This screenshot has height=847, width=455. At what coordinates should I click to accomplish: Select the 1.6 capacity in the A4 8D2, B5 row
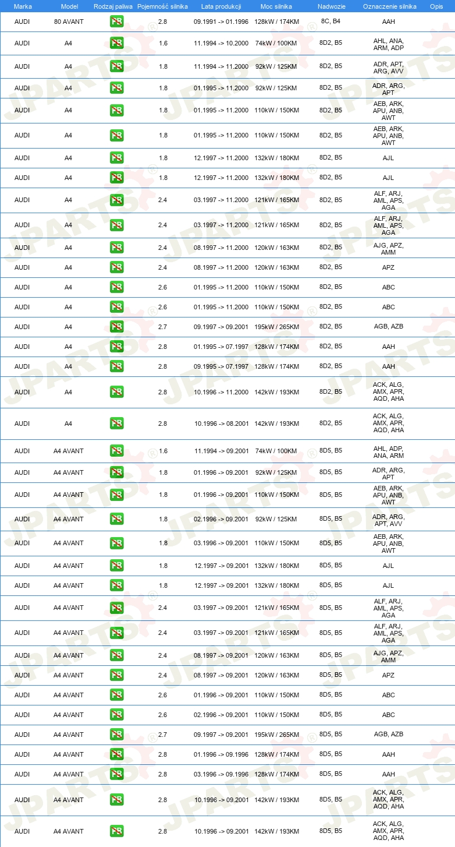point(162,44)
